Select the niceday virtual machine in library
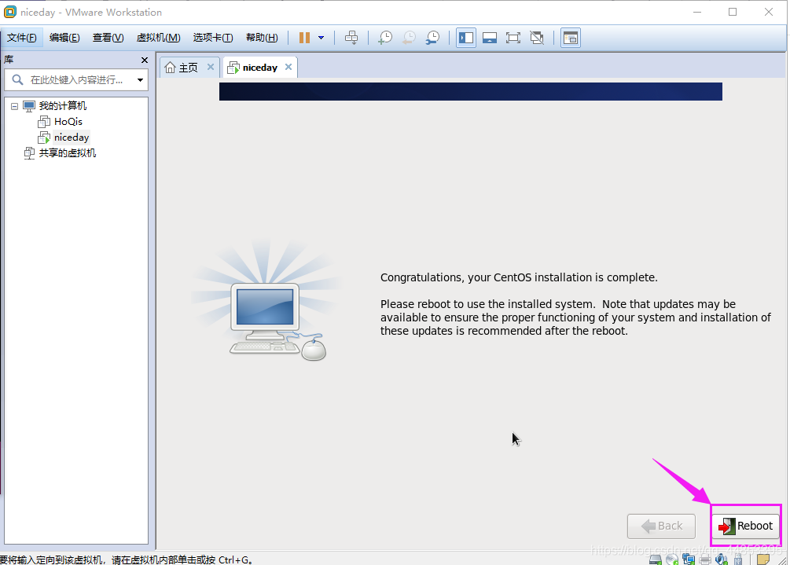The width and height of the screenshot is (790, 565). tap(71, 137)
